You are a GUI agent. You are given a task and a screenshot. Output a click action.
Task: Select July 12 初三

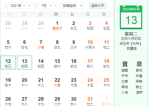(x=8, y=63)
